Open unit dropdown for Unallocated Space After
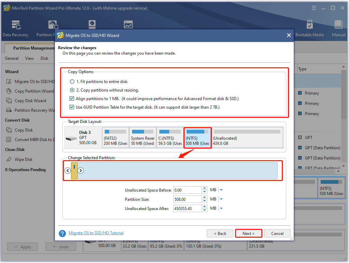This screenshot has height=263, width=349. click(221, 208)
